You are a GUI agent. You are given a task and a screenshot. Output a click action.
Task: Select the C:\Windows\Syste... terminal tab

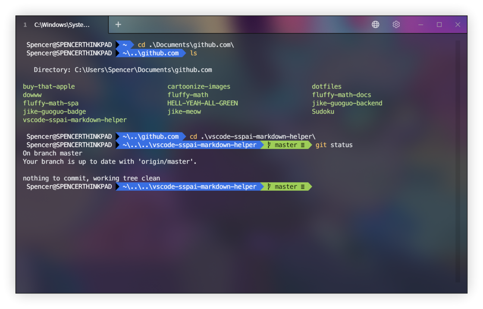63,25
